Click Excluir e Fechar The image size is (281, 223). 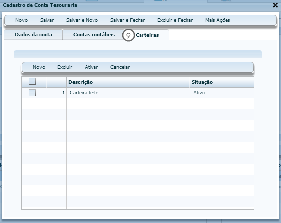(x=175, y=20)
